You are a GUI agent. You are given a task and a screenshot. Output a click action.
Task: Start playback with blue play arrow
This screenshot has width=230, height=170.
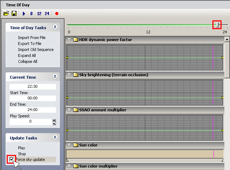coord(24,14)
